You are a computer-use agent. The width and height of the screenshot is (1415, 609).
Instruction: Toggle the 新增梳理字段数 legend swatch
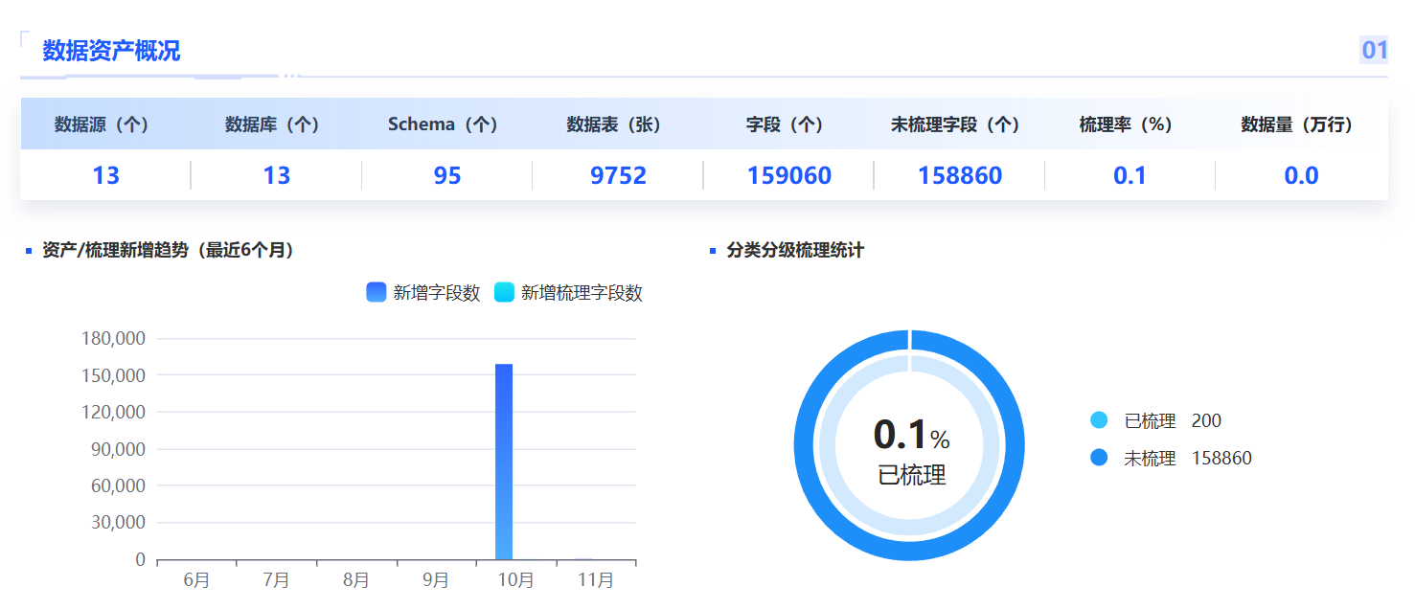click(x=504, y=293)
